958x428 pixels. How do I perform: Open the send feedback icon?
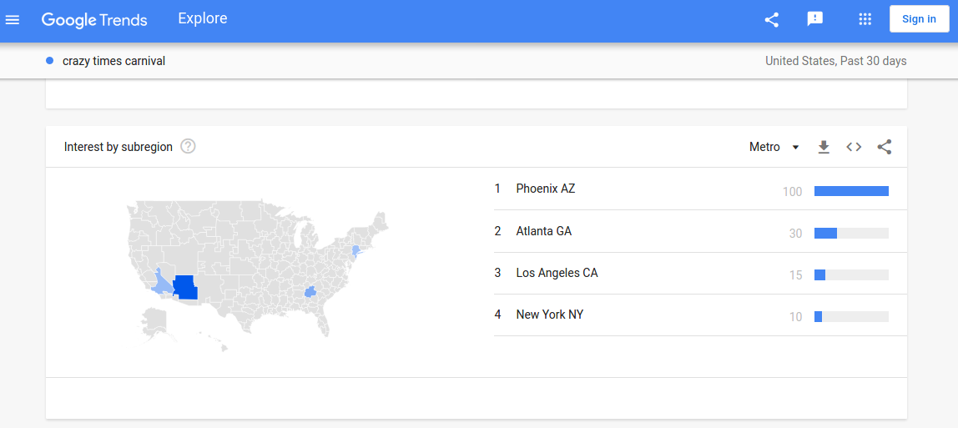(815, 19)
